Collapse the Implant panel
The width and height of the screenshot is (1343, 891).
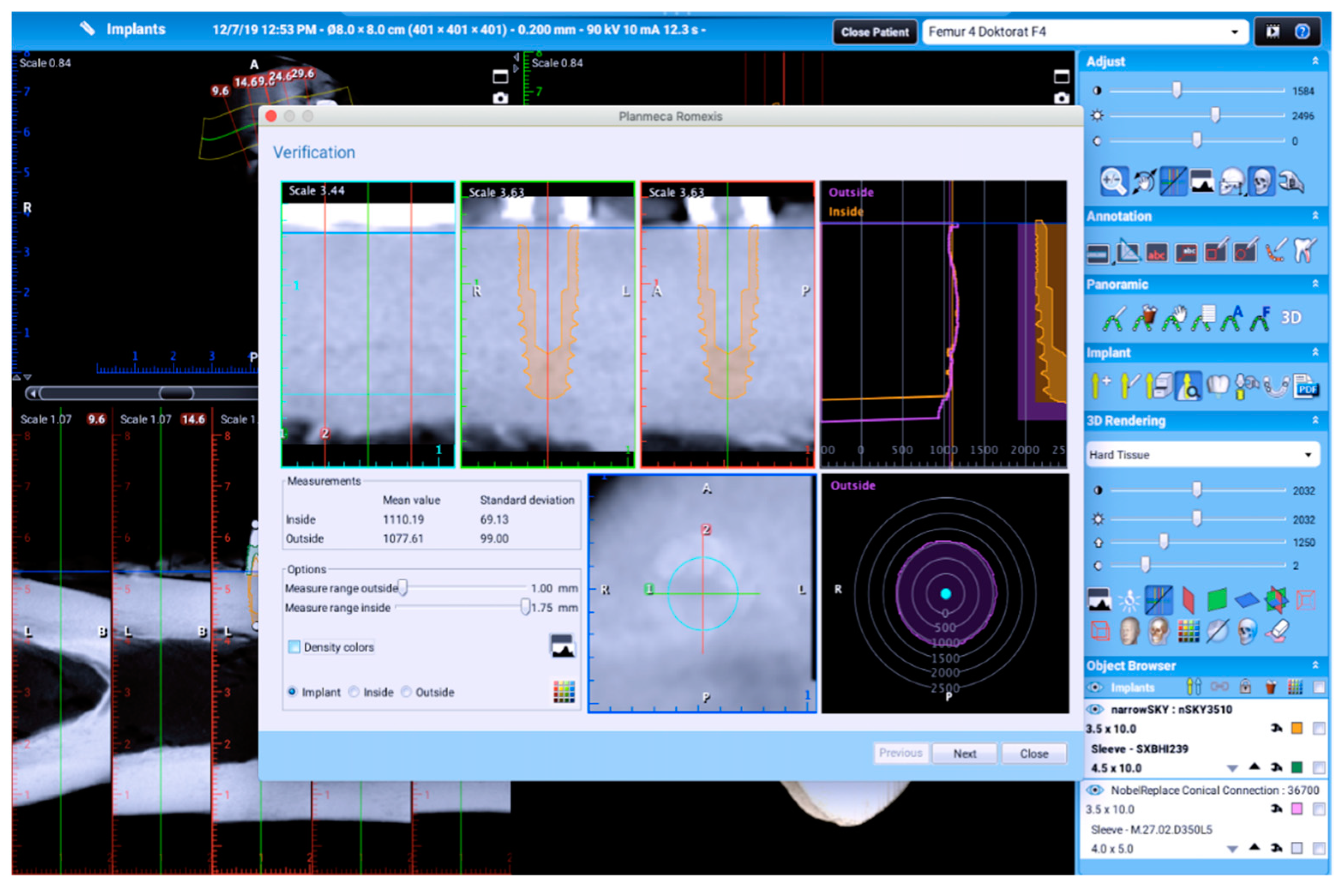click(1316, 352)
